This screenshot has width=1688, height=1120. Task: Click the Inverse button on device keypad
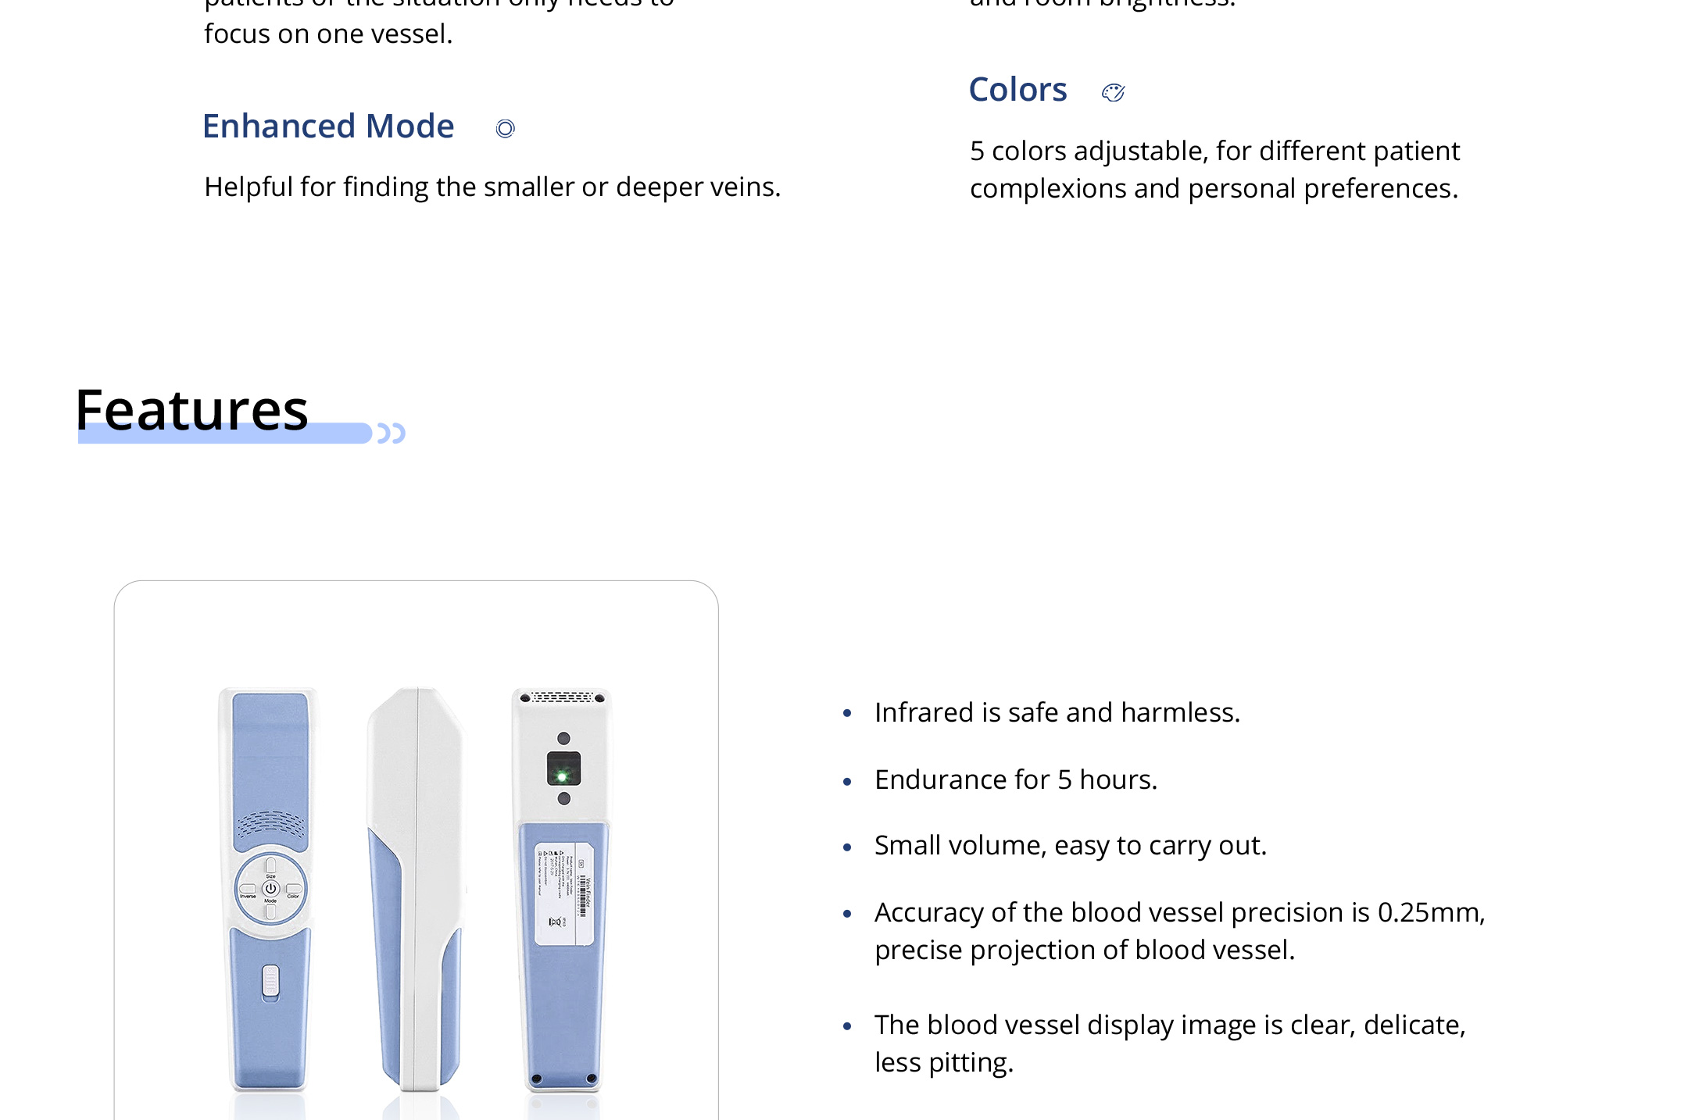248,890
